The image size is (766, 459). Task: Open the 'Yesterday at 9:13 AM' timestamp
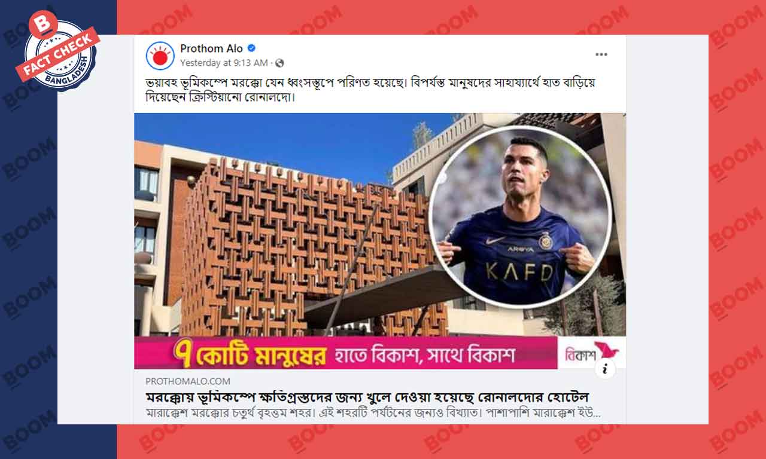[x=224, y=63]
